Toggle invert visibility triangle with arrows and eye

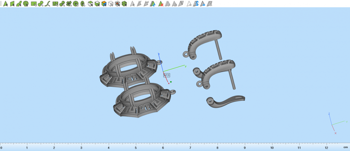pyautogui.click(x=196, y=4)
